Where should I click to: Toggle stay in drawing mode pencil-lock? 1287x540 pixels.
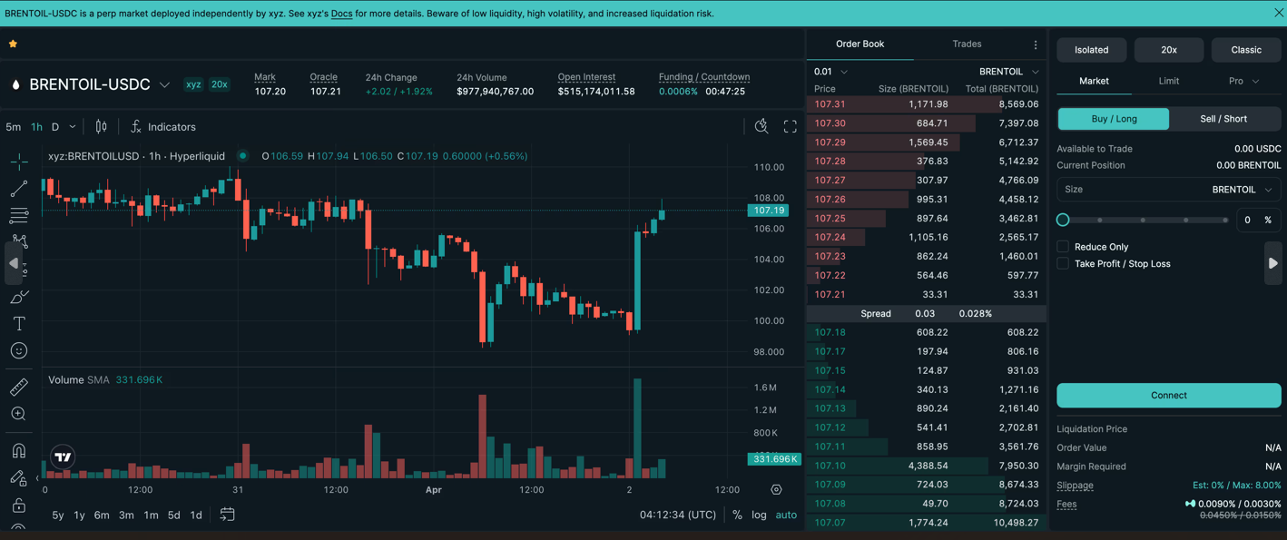[19, 478]
